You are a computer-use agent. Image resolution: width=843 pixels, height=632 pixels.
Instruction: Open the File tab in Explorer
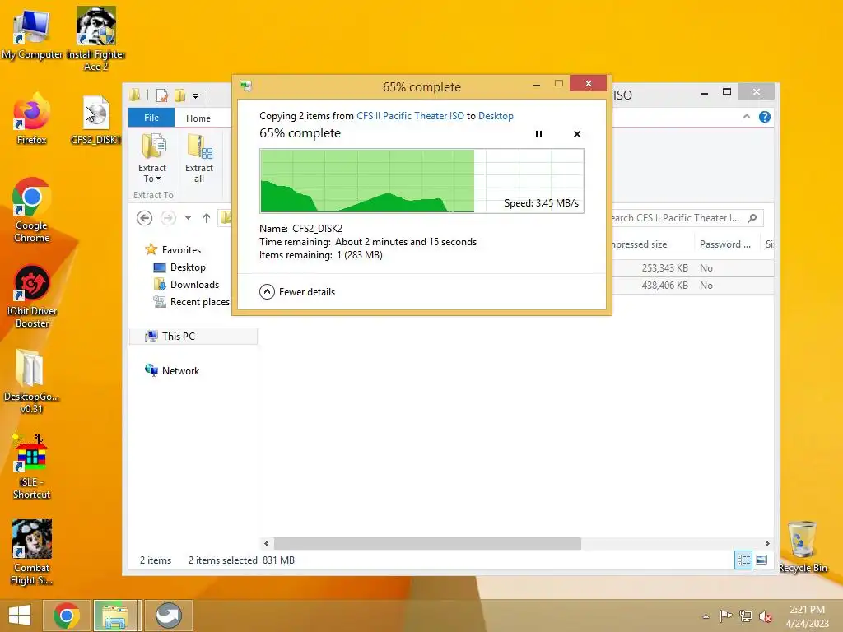pyautogui.click(x=151, y=118)
